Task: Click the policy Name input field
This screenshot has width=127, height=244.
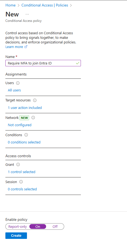Action: (x=43, y=63)
